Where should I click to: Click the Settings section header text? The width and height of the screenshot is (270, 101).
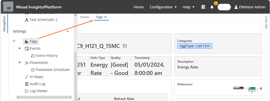tap(20, 32)
